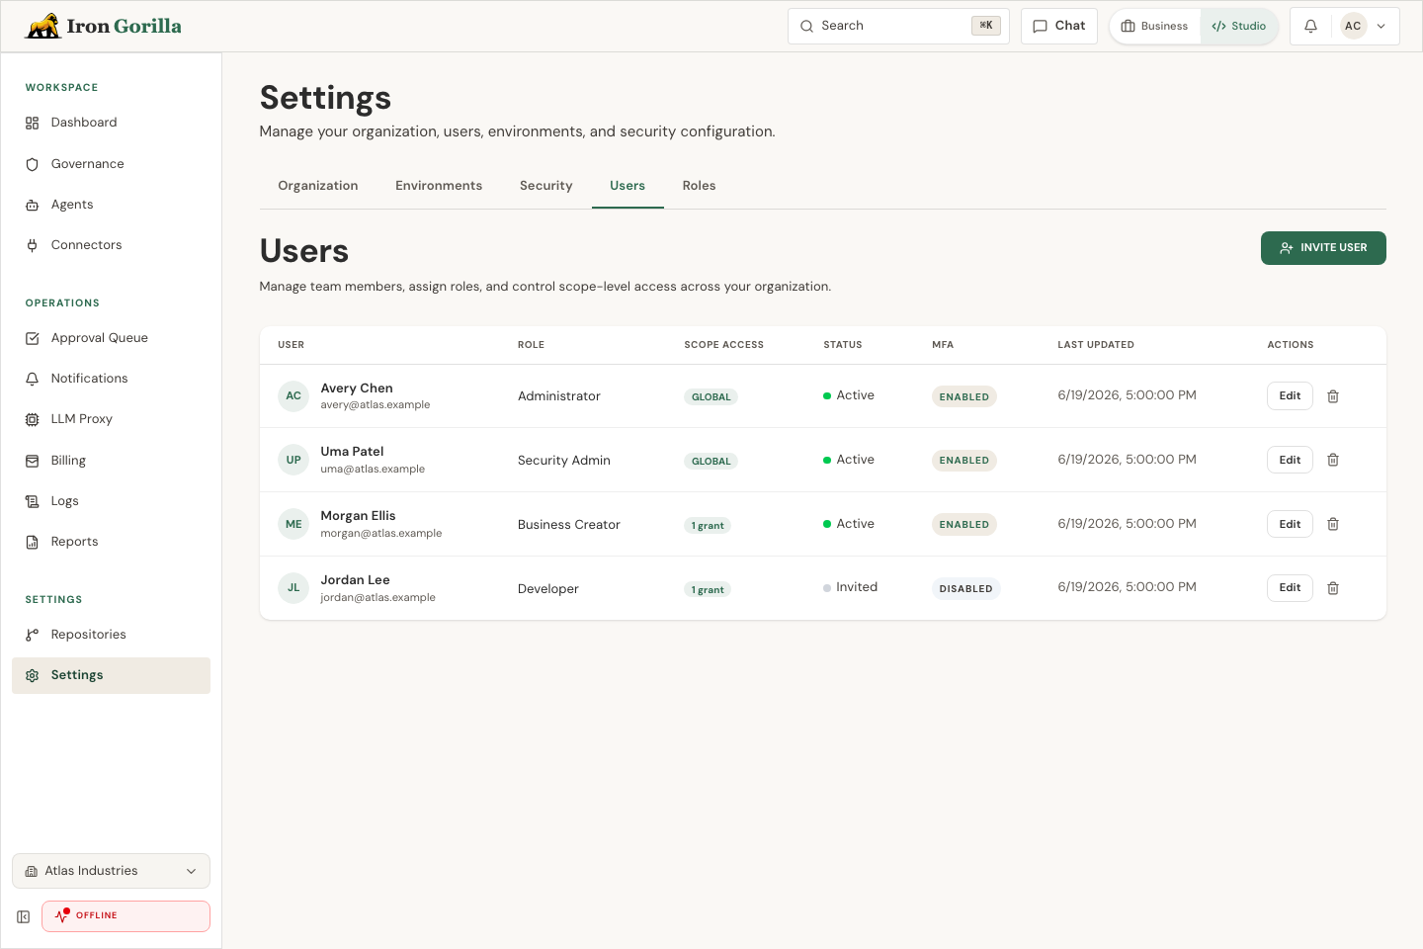Open the Repositories settings
Viewport: 1423px width, 949px height.
point(111,635)
